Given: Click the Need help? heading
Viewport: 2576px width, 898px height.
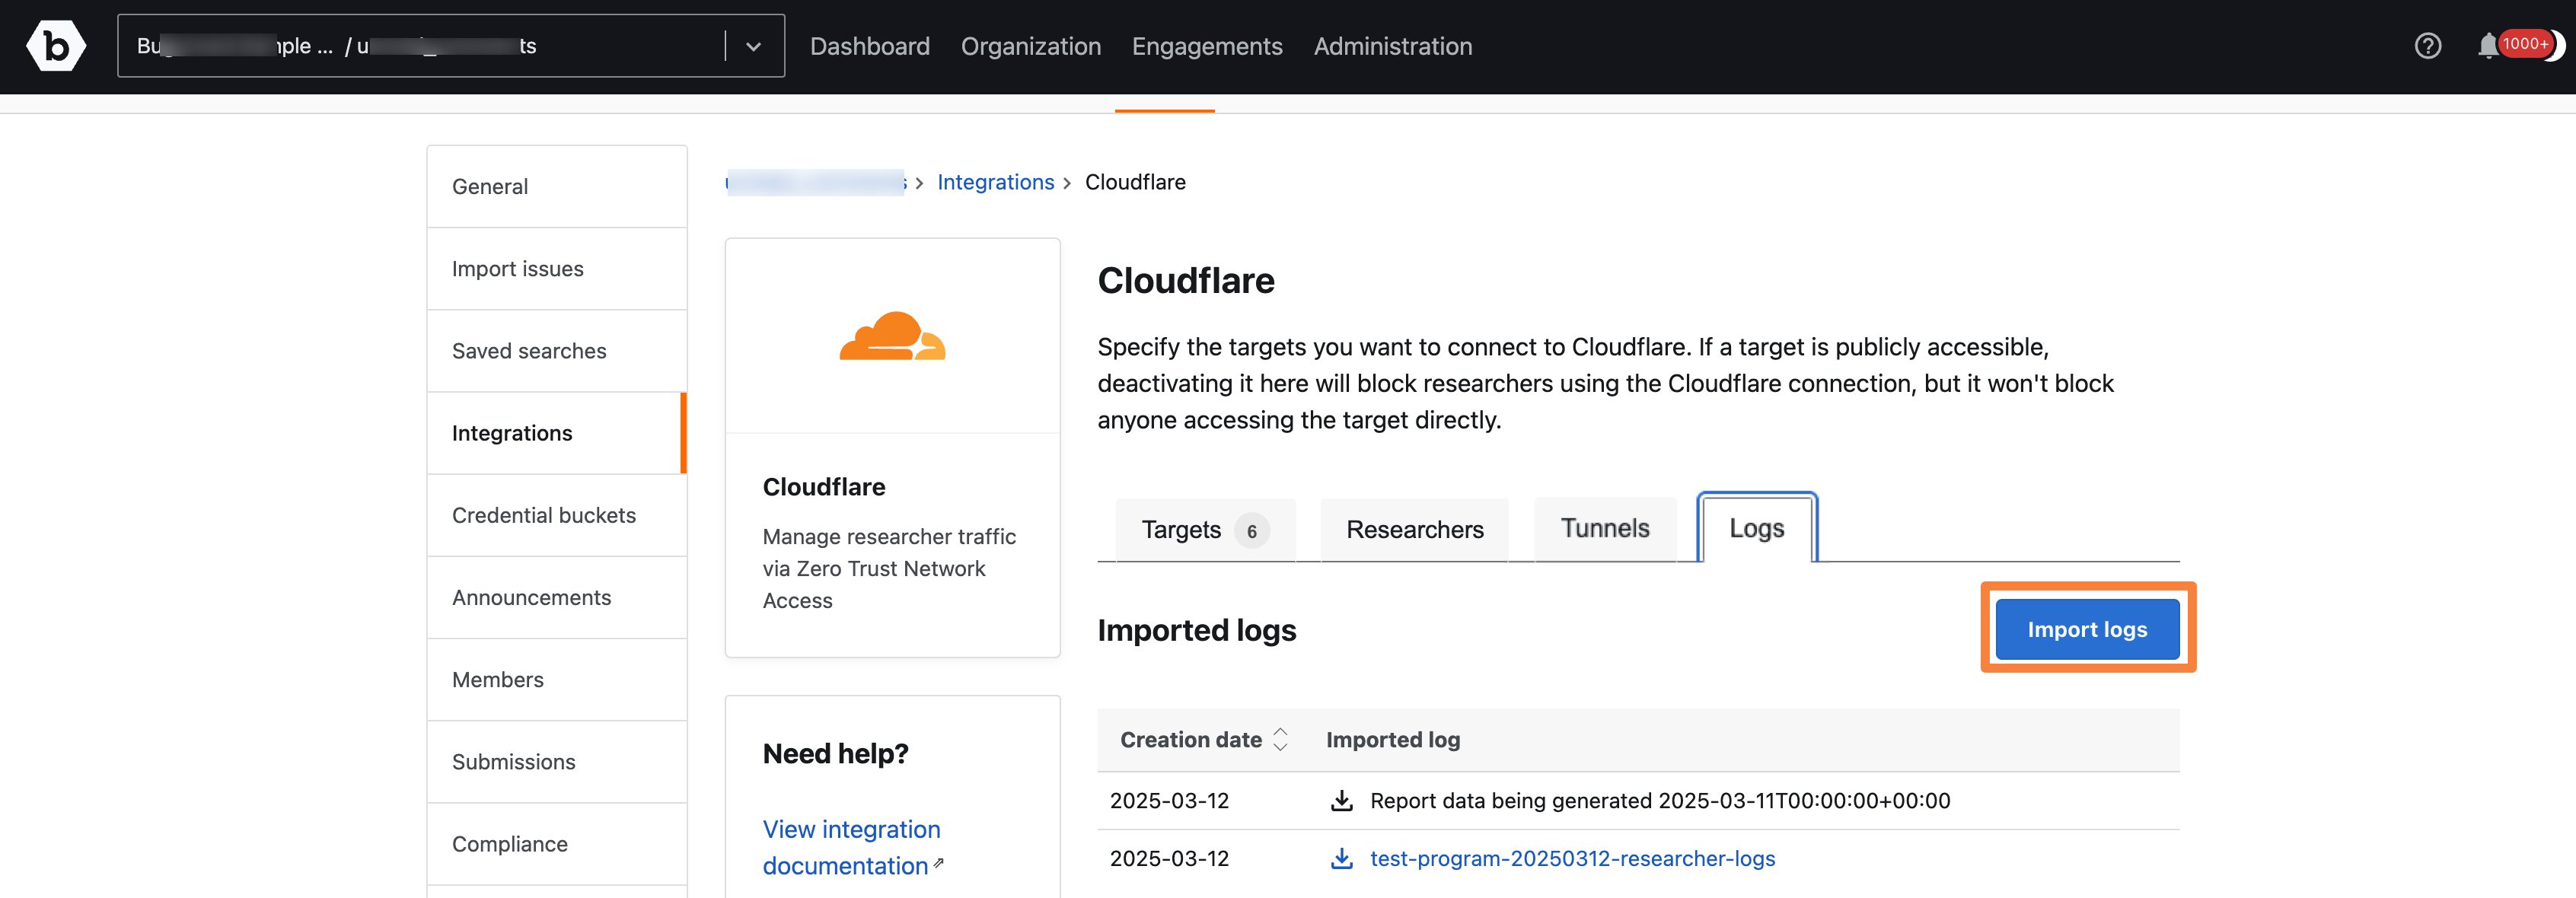Looking at the screenshot, I should tap(835, 753).
